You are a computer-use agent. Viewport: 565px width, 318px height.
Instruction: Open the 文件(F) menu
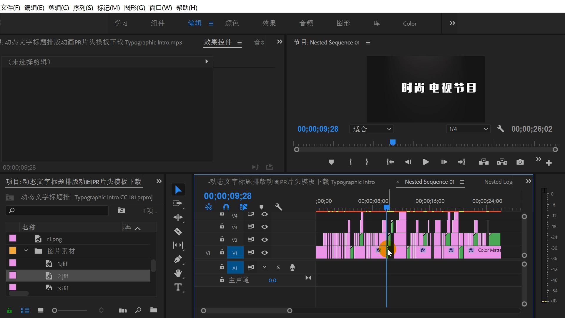[10, 8]
